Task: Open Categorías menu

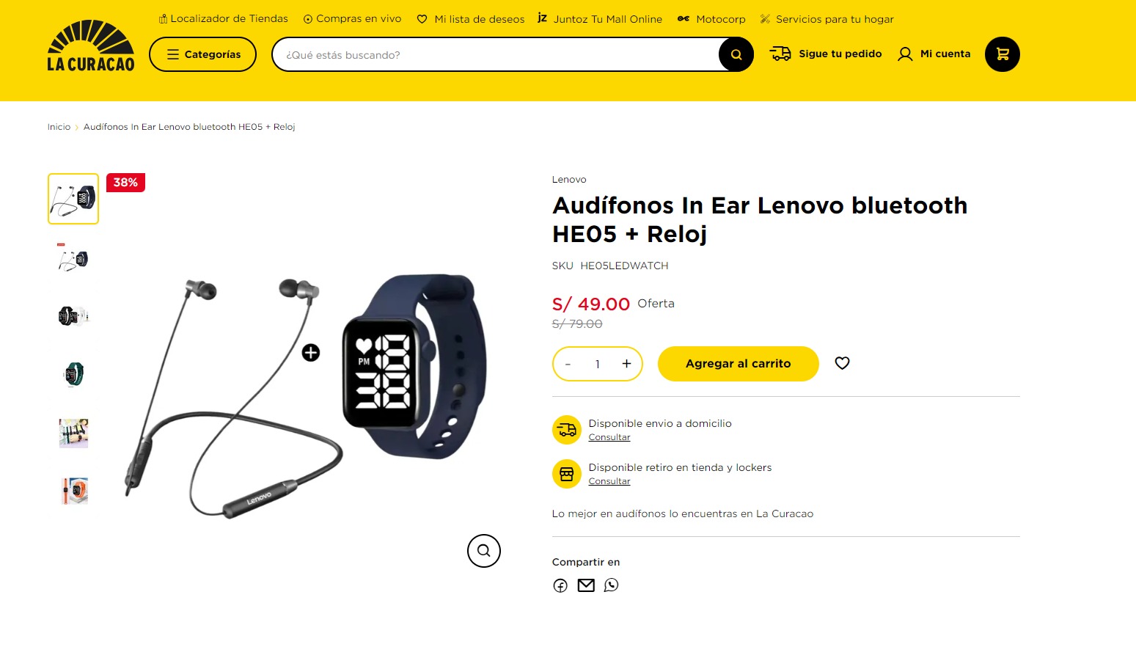Action: coord(202,54)
